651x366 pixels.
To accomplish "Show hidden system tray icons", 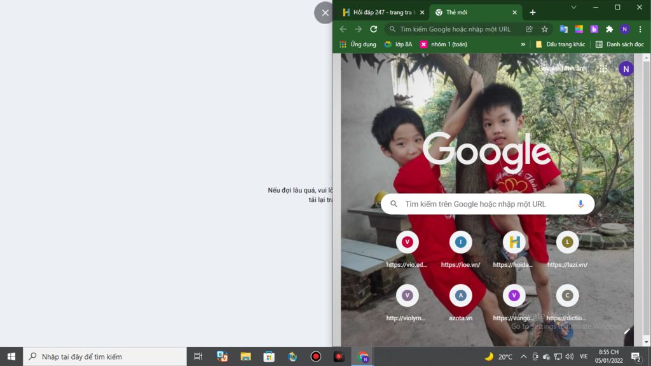I will coord(524,356).
